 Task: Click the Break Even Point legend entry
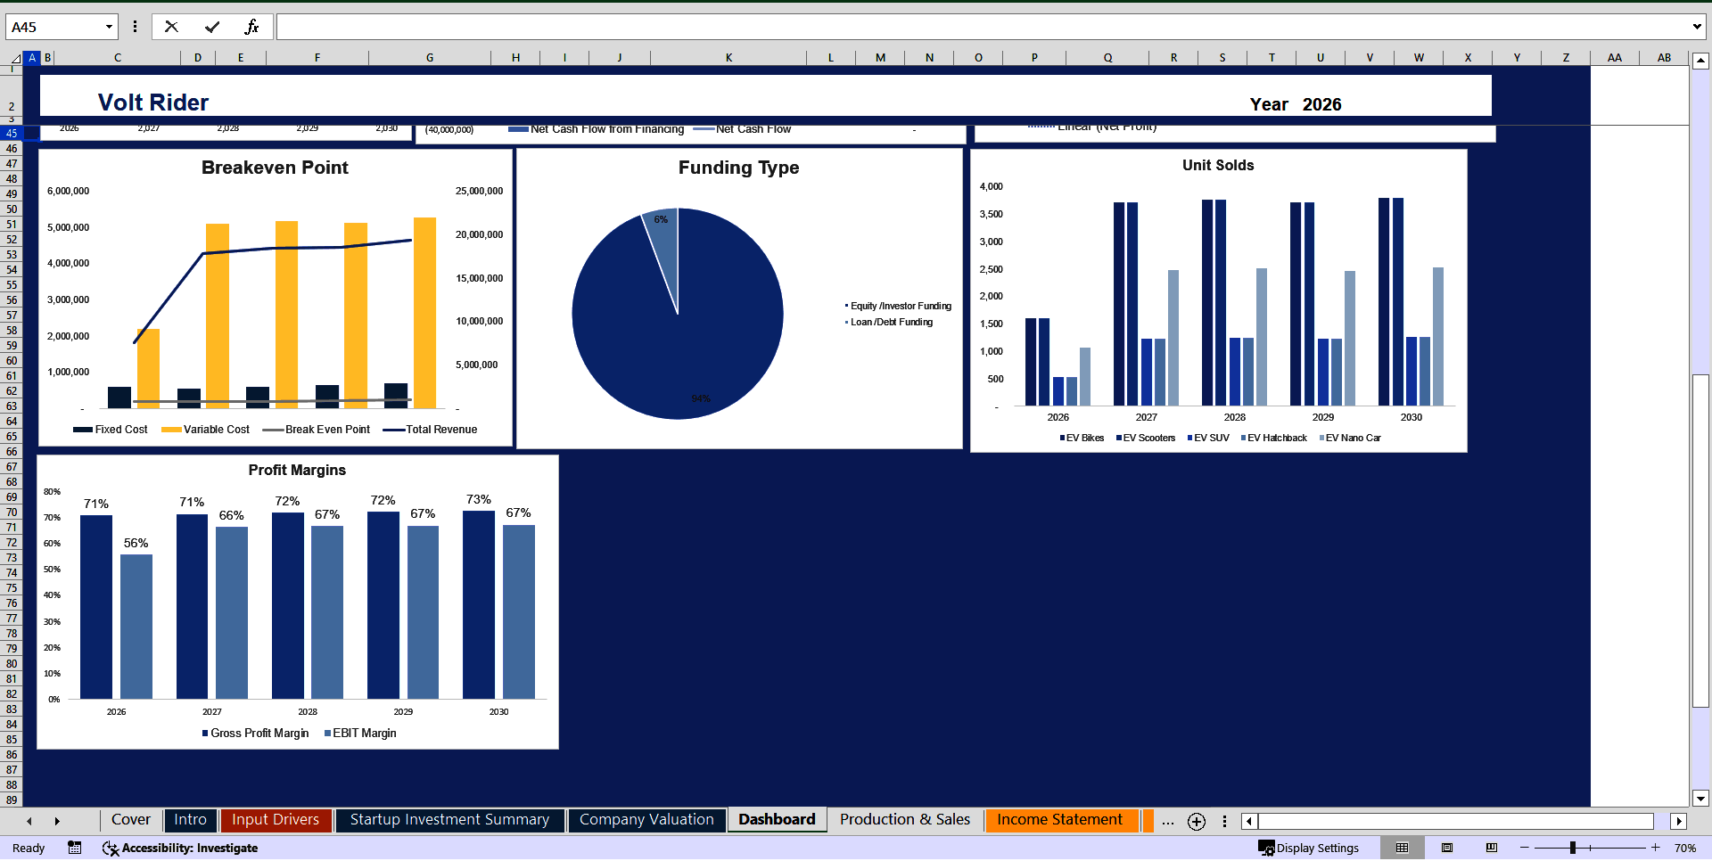click(x=317, y=430)
